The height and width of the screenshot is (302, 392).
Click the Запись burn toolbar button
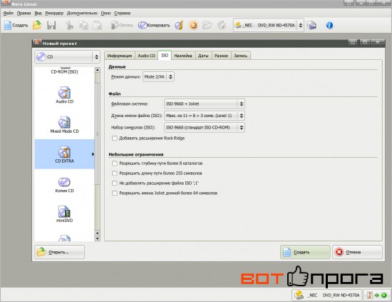[122, 25]
